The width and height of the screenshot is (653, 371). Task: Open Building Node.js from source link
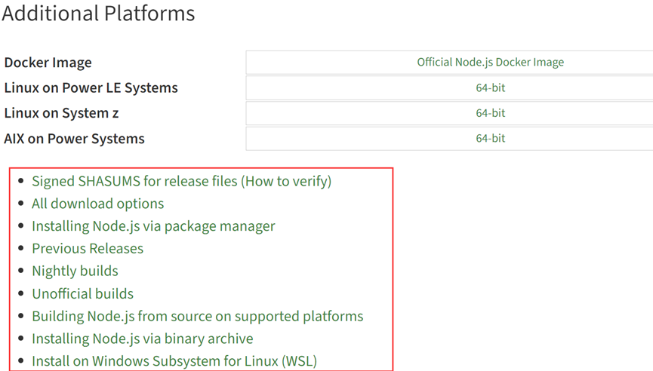click(197, 316)
